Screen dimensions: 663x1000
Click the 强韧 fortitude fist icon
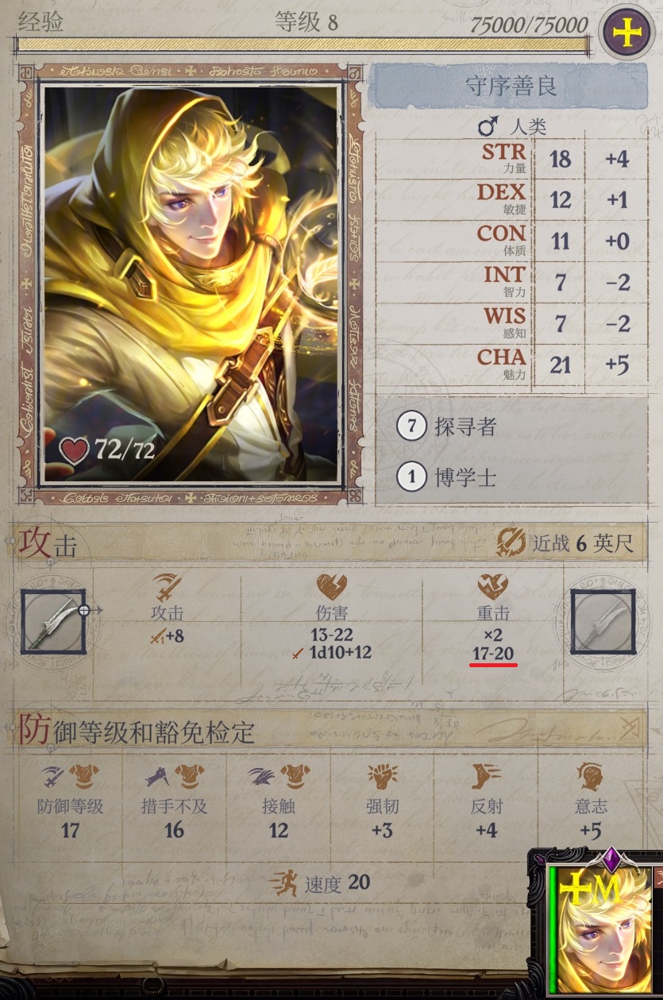[382, 778]
